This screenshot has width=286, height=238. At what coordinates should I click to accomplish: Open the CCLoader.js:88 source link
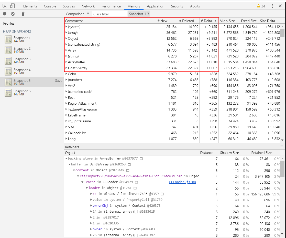(182, 182)
